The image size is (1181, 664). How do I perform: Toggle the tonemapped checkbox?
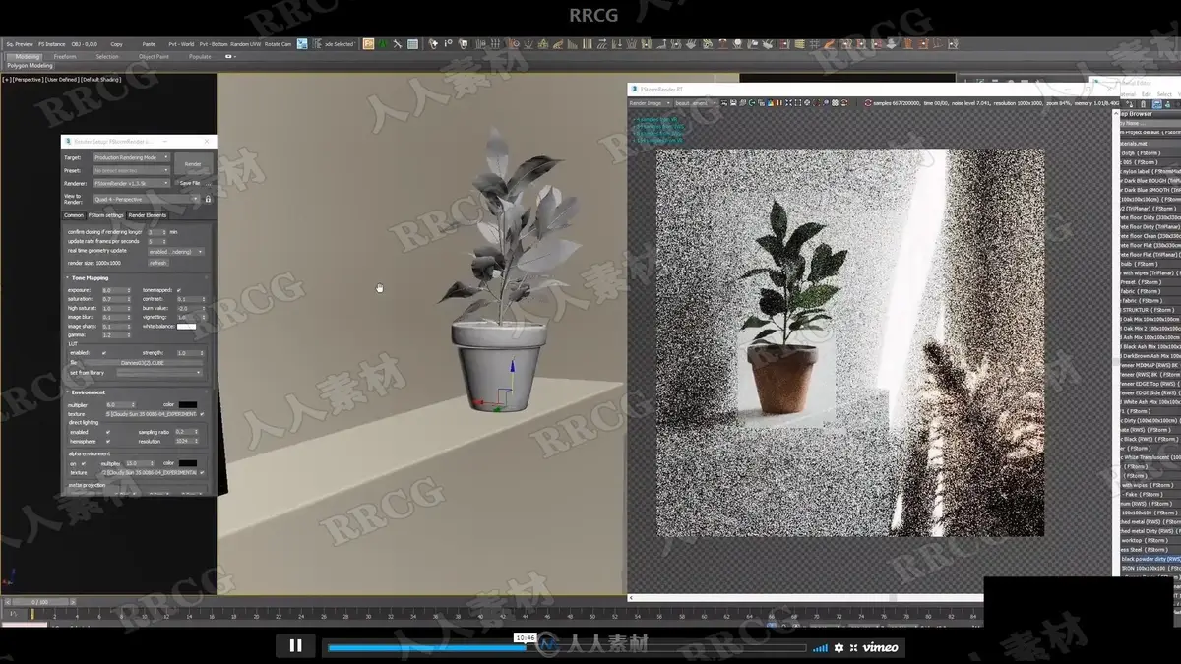(179, 290)
